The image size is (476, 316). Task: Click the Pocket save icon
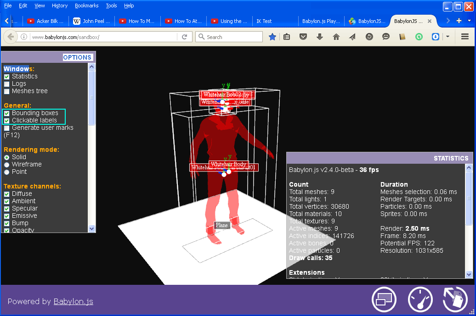pyautogui.click(x=303, y=37)
